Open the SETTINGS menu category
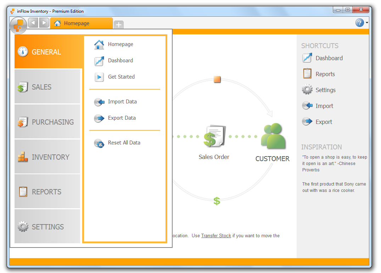This screenshot has height=273, width=381. pyautogui.click(x=47, y=226)
